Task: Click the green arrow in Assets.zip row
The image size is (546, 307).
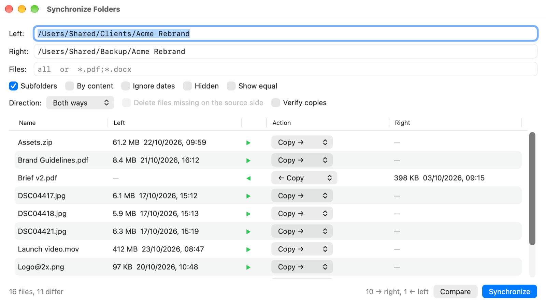Action: [x=248, y=143]
